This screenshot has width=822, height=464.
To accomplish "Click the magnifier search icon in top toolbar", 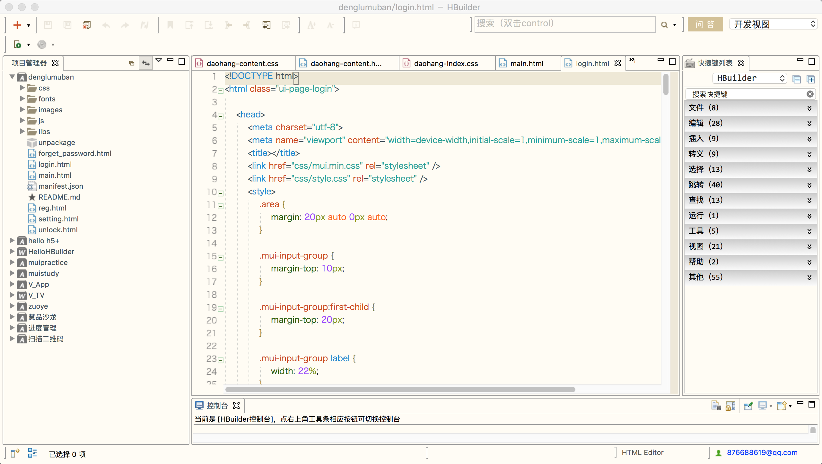I will tap(664, 25).
